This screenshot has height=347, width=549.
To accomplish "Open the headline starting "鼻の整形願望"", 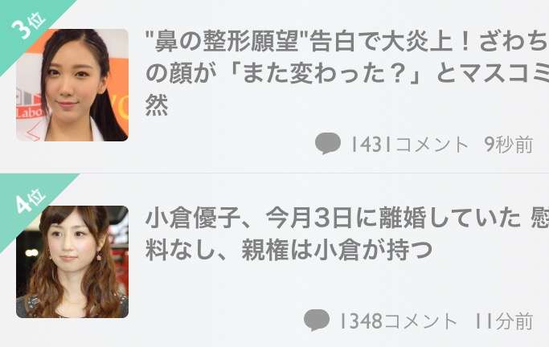I will pos(346,73).
